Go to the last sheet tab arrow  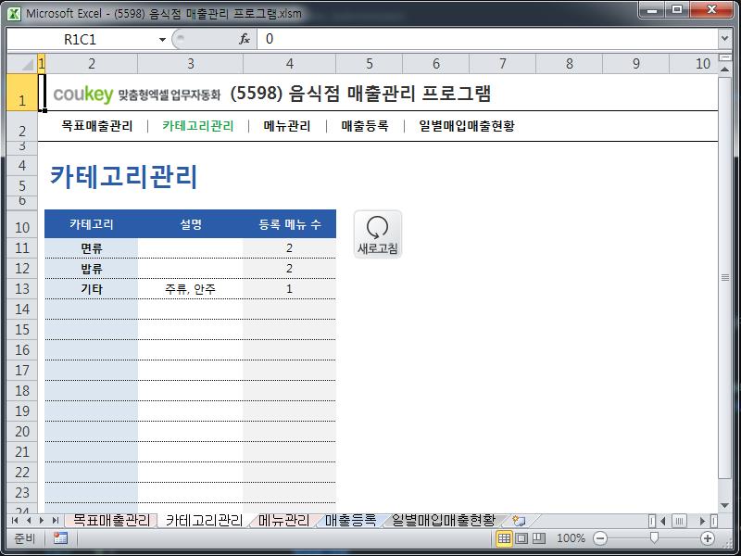(x=56, y=521)
